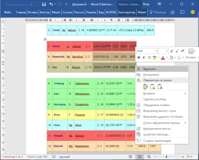Toggle bold Ж formatting
The height and width of the screenshot is (160, 199).
click(139, 58)
